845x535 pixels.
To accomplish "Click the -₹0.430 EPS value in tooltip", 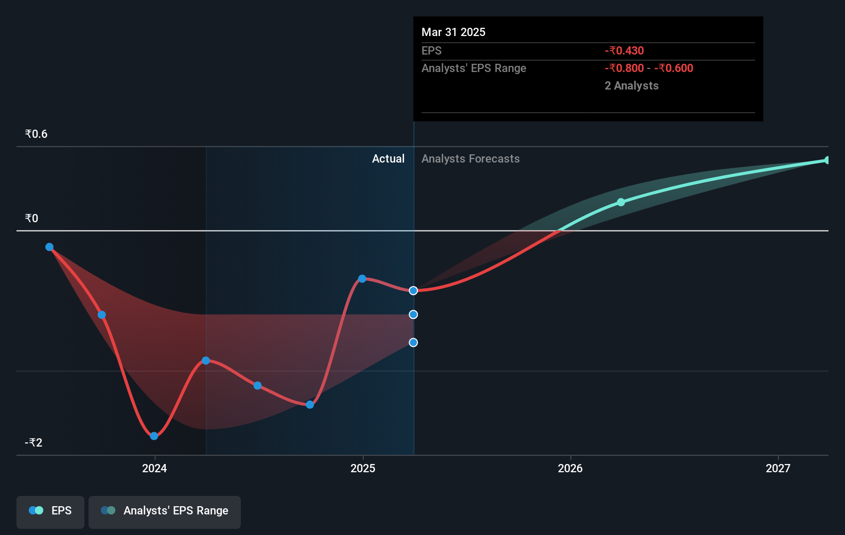I will click(624, 50).
